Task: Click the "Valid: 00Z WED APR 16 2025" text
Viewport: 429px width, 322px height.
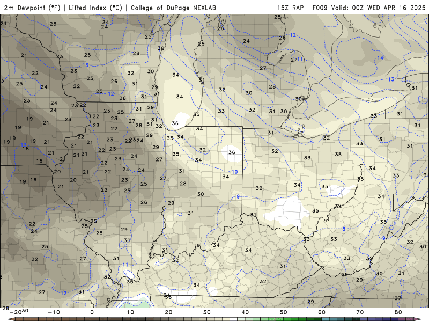Action: [x=379, y=8]
